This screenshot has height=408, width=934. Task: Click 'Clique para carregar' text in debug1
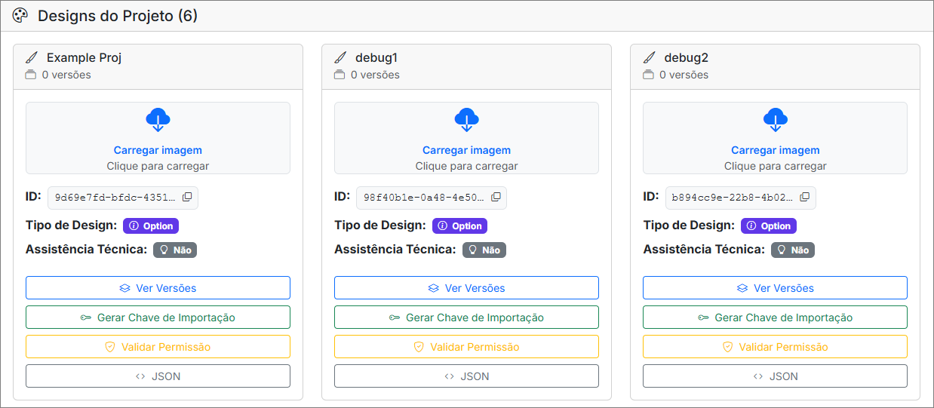pos(466,166)
